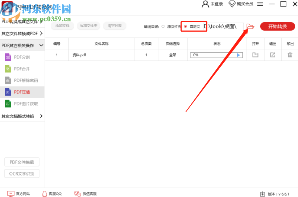Click 状态 column header

click(x=217, y=44)
